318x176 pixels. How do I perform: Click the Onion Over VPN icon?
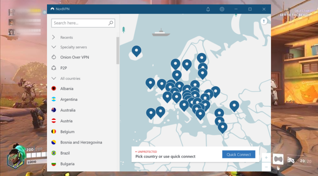[x=54, y=57]
